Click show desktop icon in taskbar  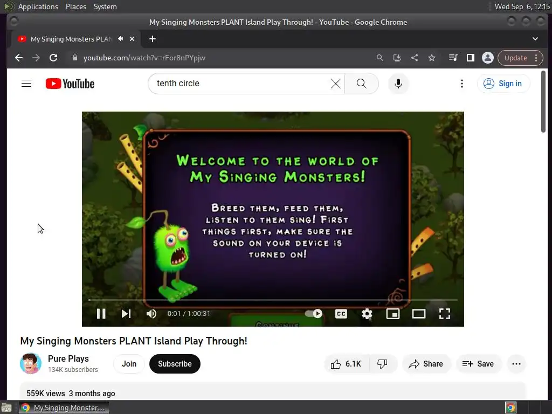6,408
